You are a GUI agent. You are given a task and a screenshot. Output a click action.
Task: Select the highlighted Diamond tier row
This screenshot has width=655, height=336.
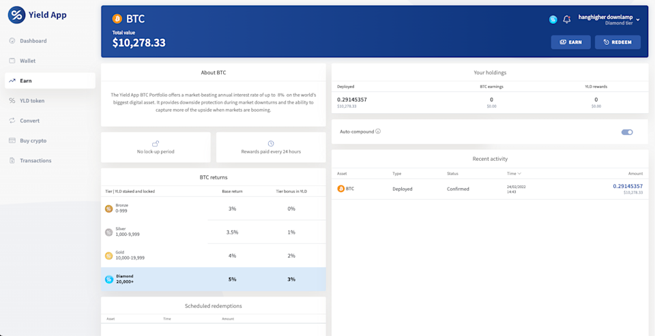coord(213,279)
